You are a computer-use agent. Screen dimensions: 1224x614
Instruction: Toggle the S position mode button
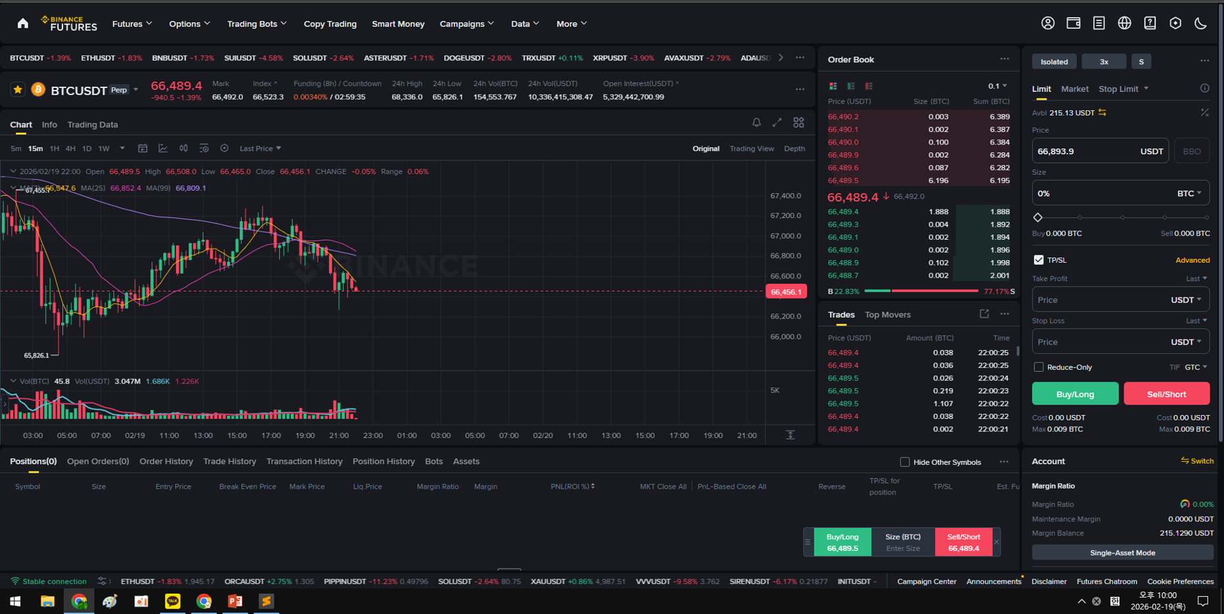1141,62
